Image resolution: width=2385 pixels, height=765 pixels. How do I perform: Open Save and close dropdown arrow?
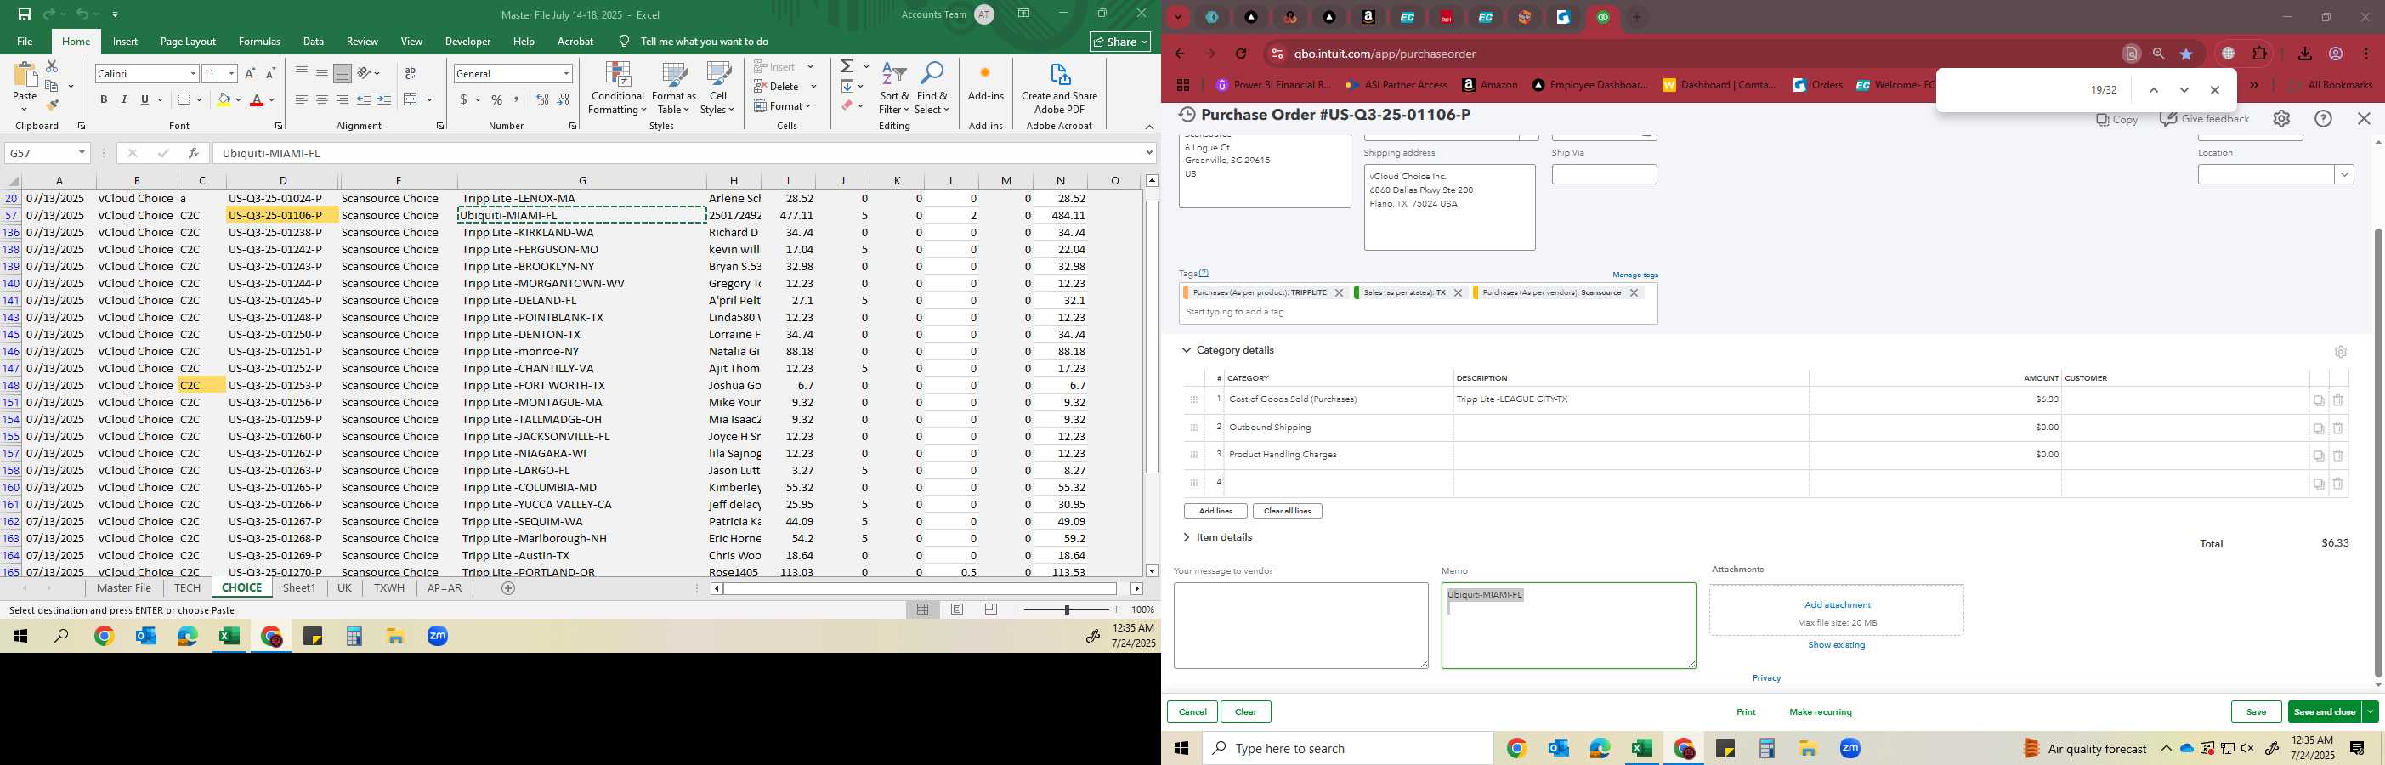click(x=2369, y=711)
